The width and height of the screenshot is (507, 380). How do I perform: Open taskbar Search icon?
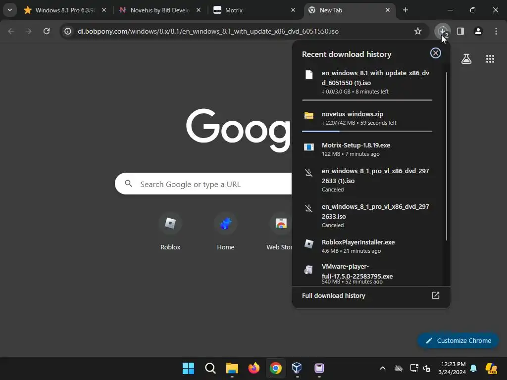click(210, 368)
